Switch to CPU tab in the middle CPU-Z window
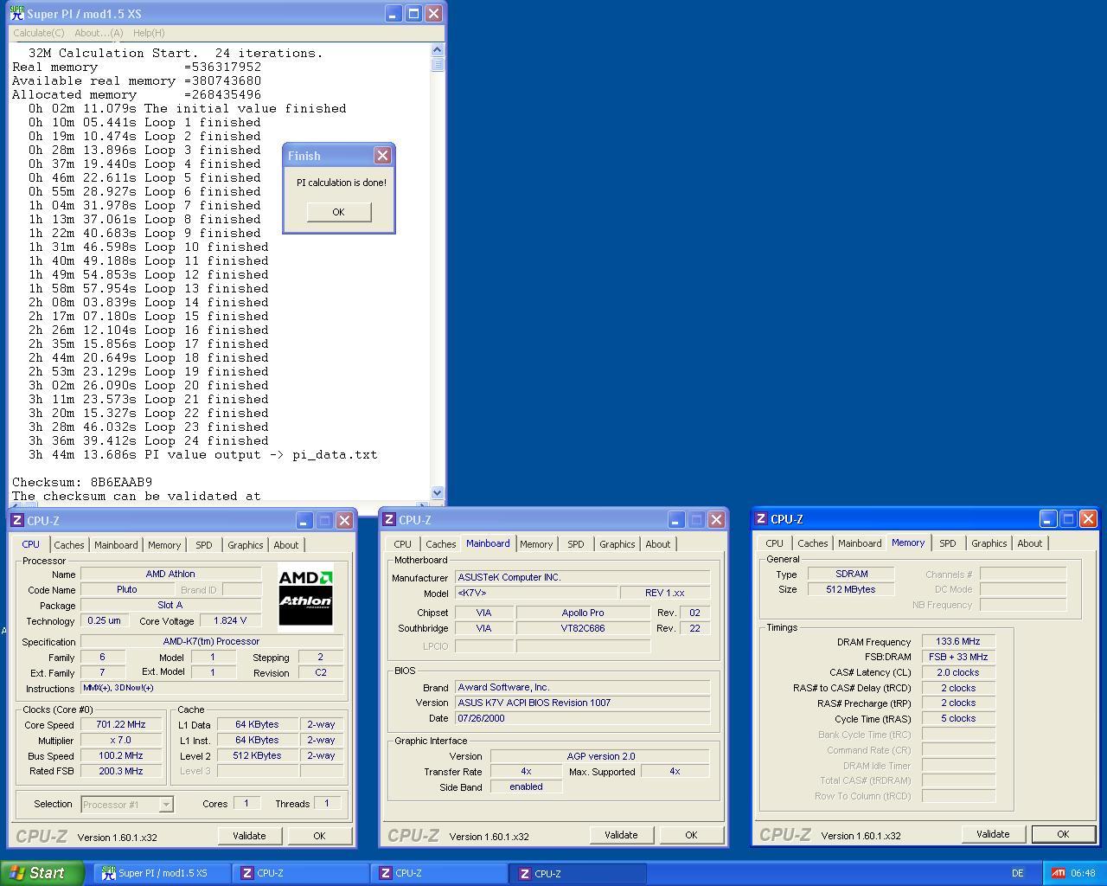Screen dimensions: 1107x886 [403, 544]
